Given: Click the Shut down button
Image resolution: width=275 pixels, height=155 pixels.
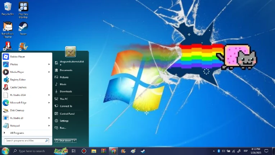Looking at the screenshot, I should point(63,141).
